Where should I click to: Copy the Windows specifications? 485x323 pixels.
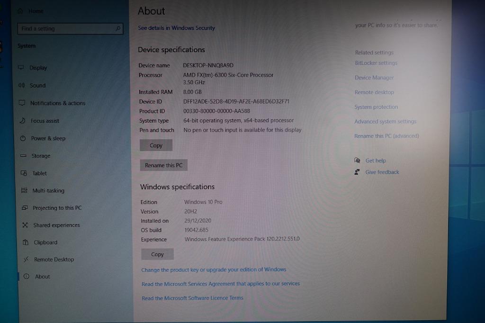(157, 254)
